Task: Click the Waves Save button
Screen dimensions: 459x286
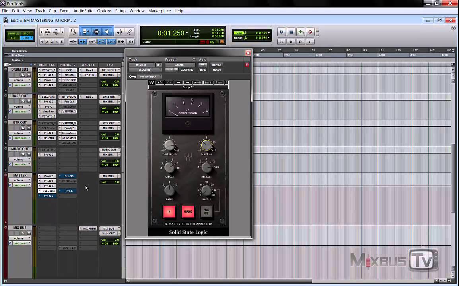Action: (x=218, y=83)
